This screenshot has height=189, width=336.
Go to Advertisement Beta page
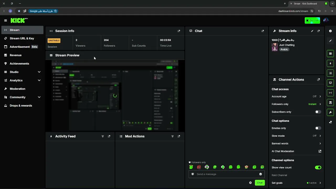click(22, 47)
